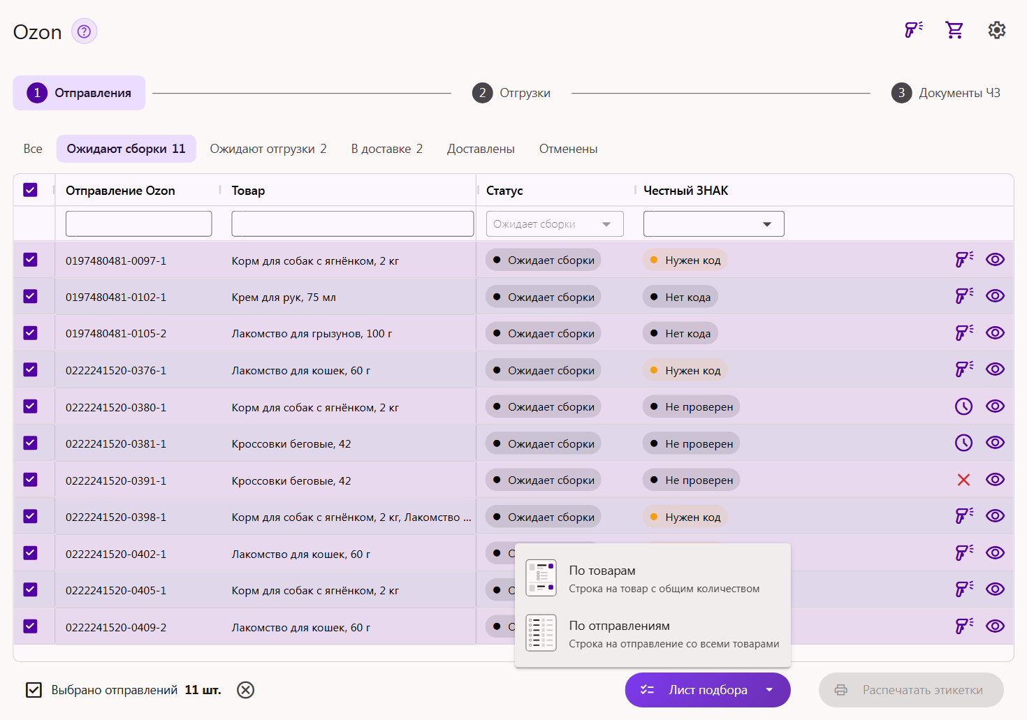Screen dimensions: 1027x720
Task: Collapse the Лист подбора dropdown arrow
Action: pyautogui.click(x=769, y=690)
